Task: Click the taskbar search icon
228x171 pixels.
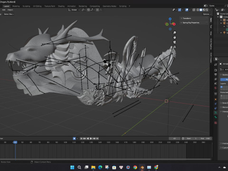Action: (79, 167)
